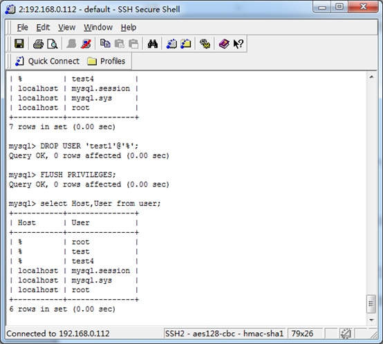383x344 pixels.
Task: Open the Settings gears icon
Action: coord(205,44)
